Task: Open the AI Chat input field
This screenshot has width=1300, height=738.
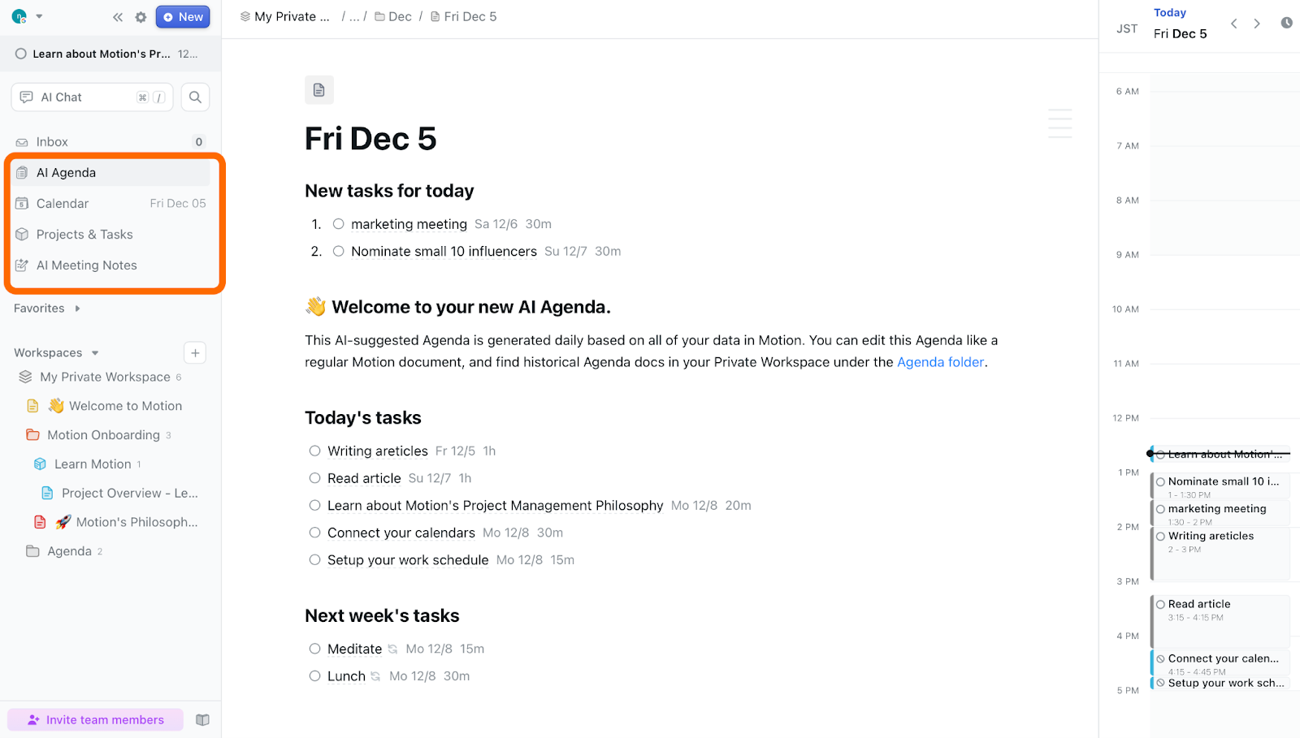Action: [x=81, y=97]
